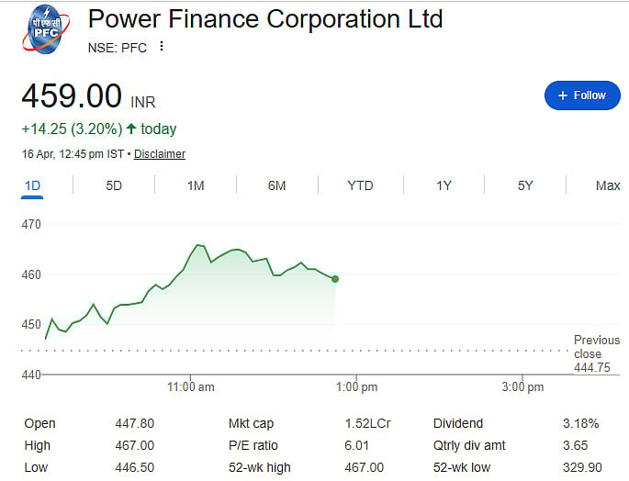Click the 459.00 stock price
This screenshot has height=481, width=629.
point(72,96)
